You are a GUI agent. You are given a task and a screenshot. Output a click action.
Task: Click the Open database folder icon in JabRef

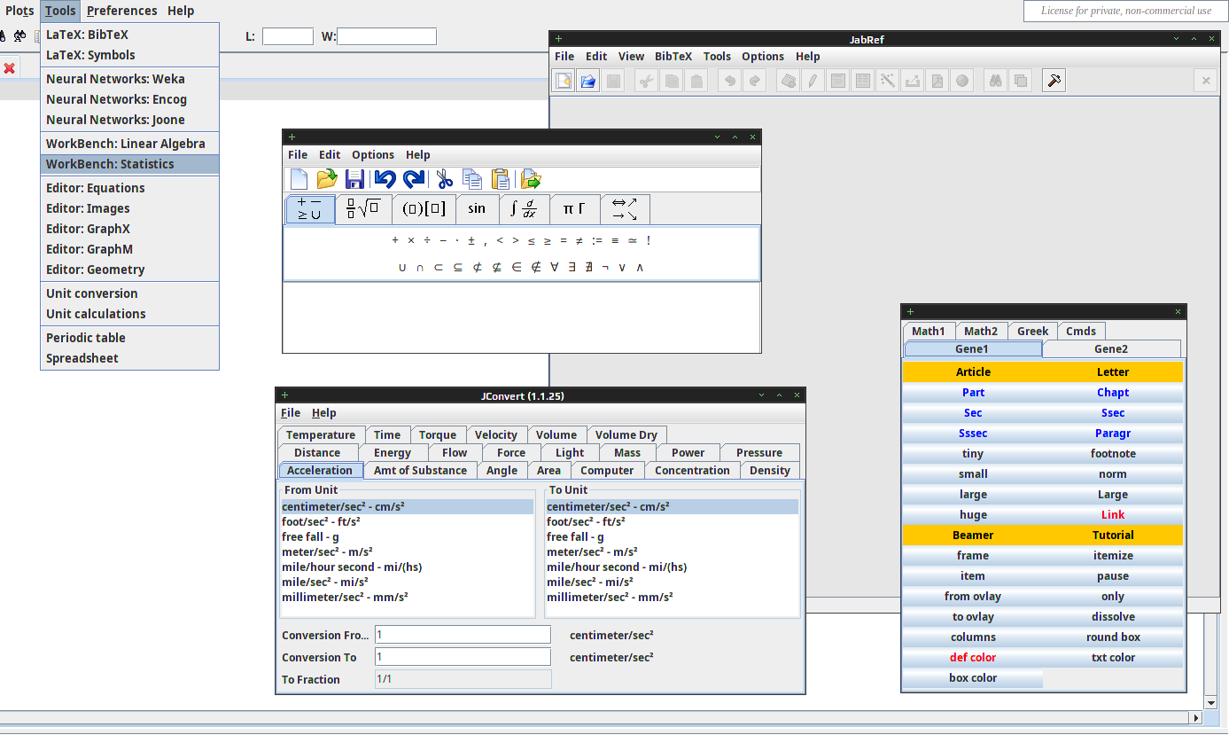click(588, 81)
